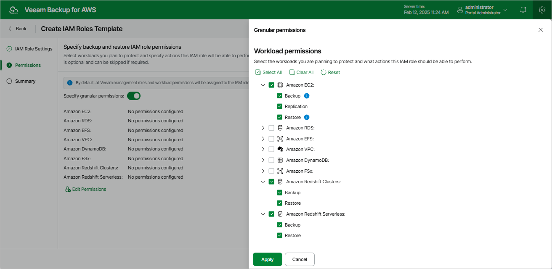Click the Amazon RDS database icon

coord(280,128)
